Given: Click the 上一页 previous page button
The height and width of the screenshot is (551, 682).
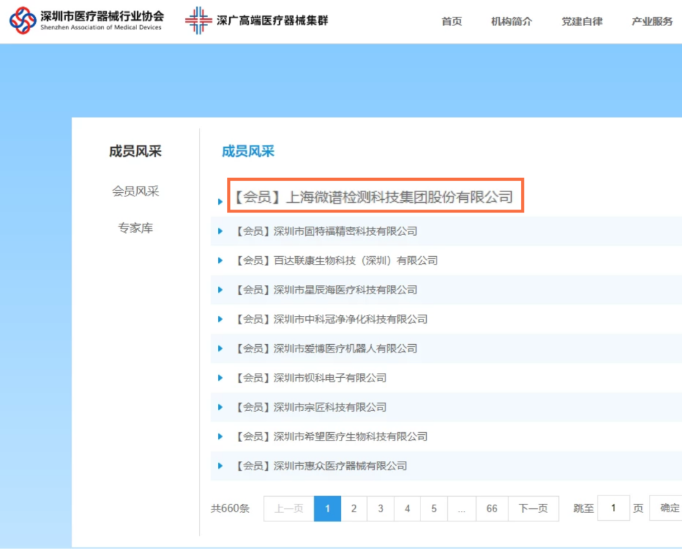Looking at the screenshot, I should tap(289, 508).
